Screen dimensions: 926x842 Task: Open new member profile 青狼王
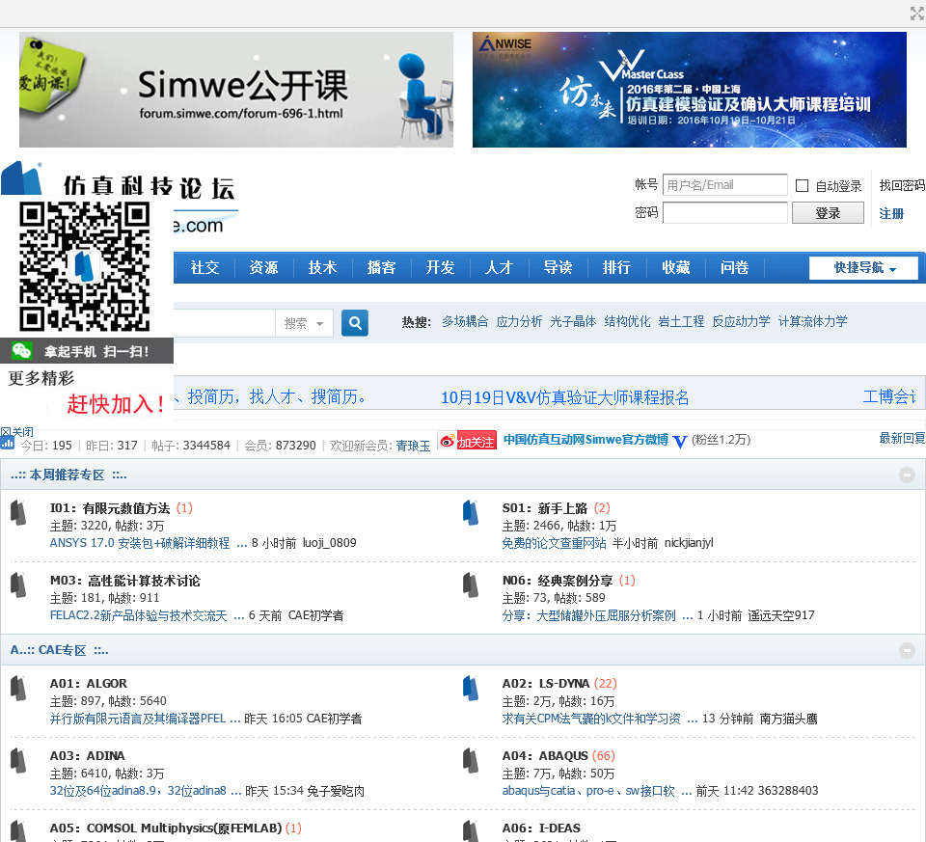413,446
